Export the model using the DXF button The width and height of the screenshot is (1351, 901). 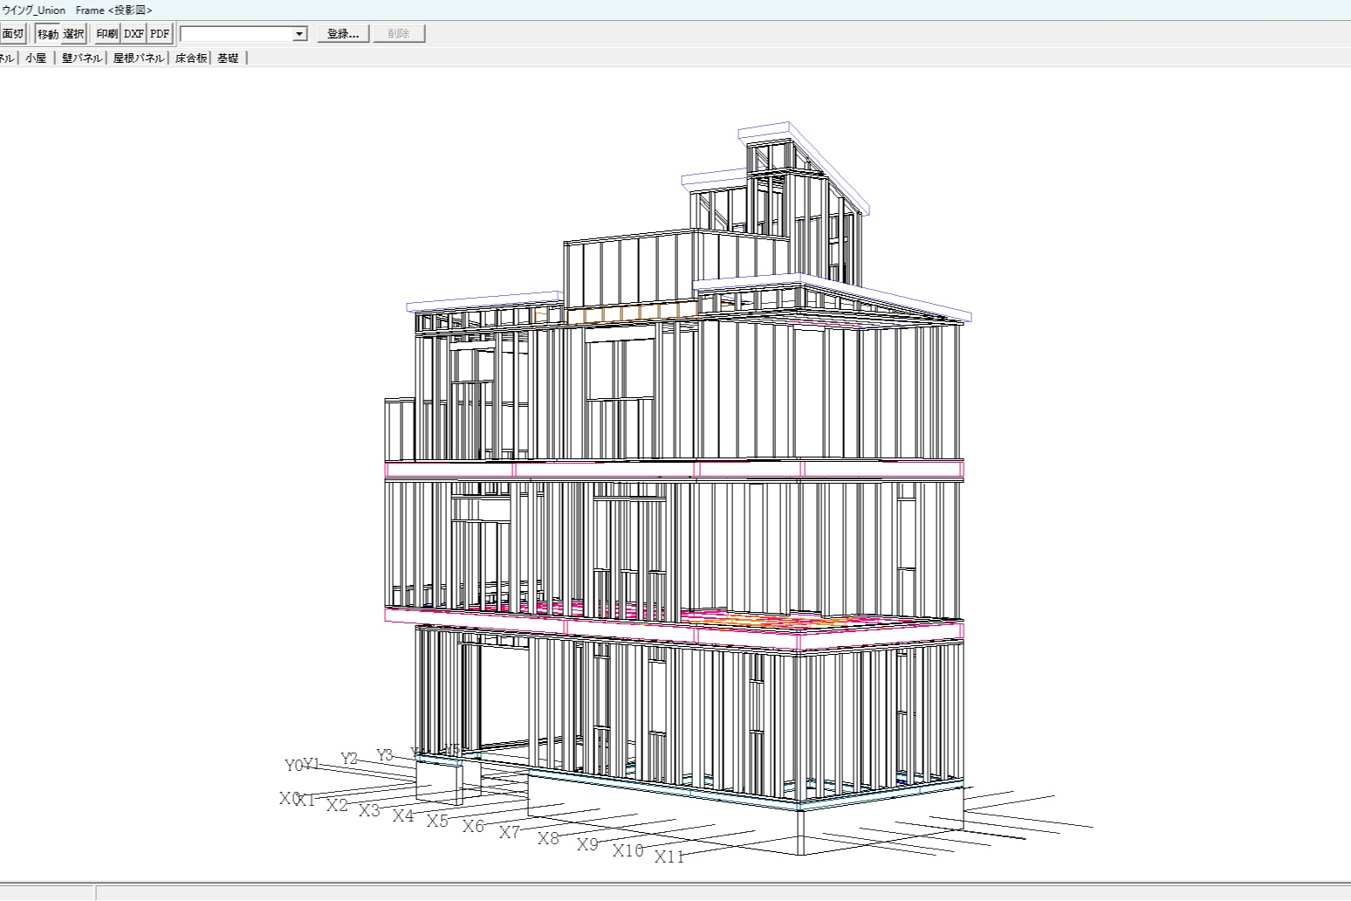point(134,34)
